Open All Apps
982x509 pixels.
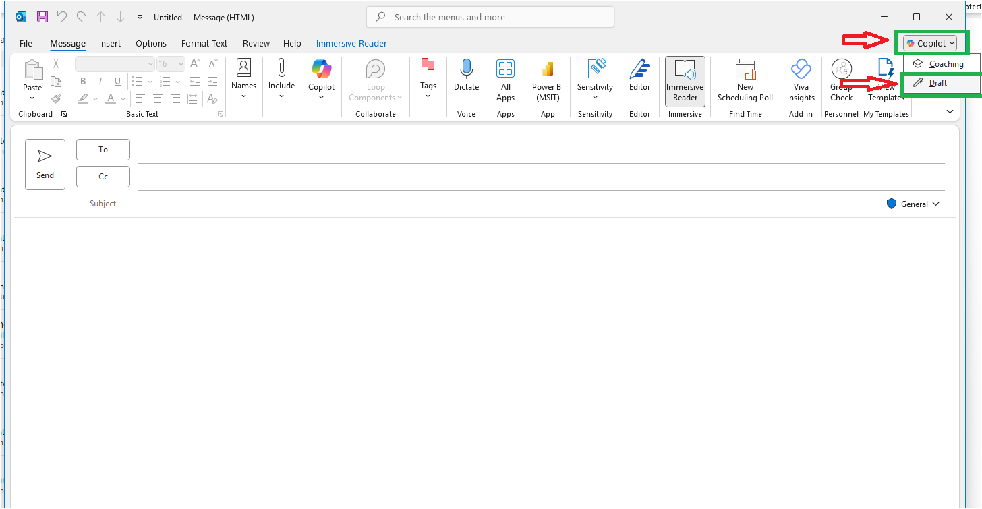[506, 80]
